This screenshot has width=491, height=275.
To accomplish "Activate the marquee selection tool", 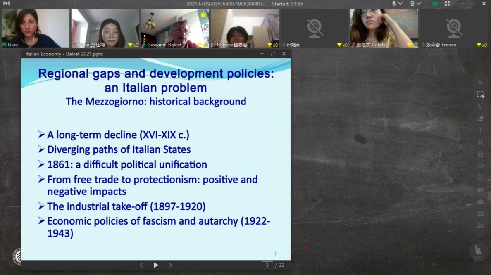I will (480, 95).
